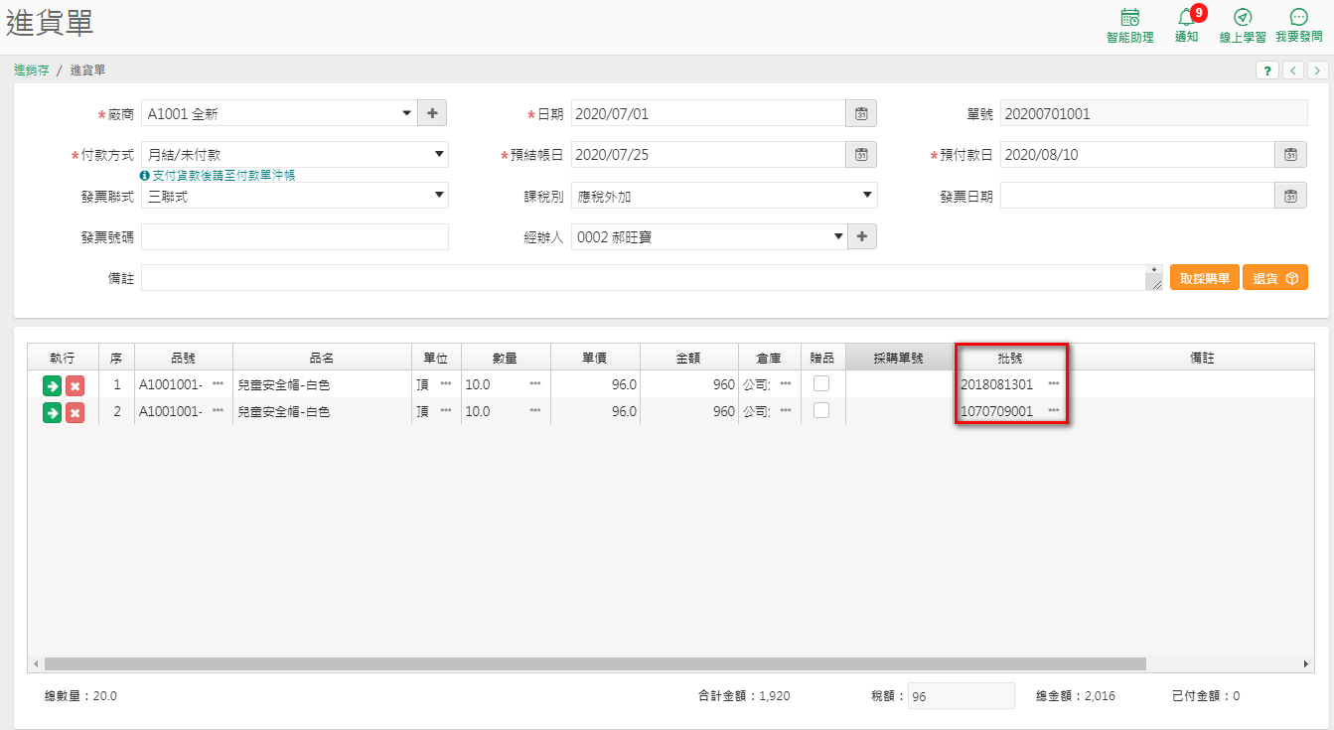
Task: Delete row 2 with red X
Action: click(x=74, y=412)
